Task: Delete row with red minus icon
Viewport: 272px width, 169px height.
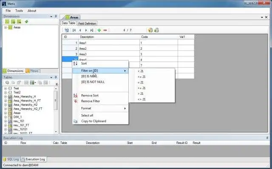Action: pyautogui.click(x=105, y=30)
